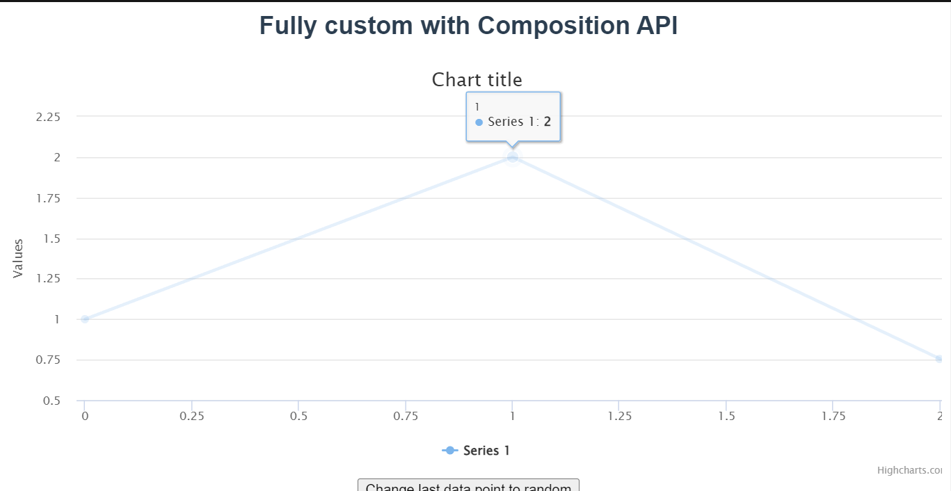Click the tooltip showing Series 1: 2

[x=513, y=115]
